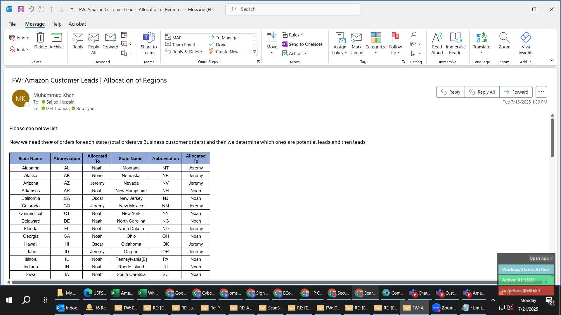Click Reply All in the ribbon
The height and width of the screenshot is (315, 561).
[x=93, y=44]
